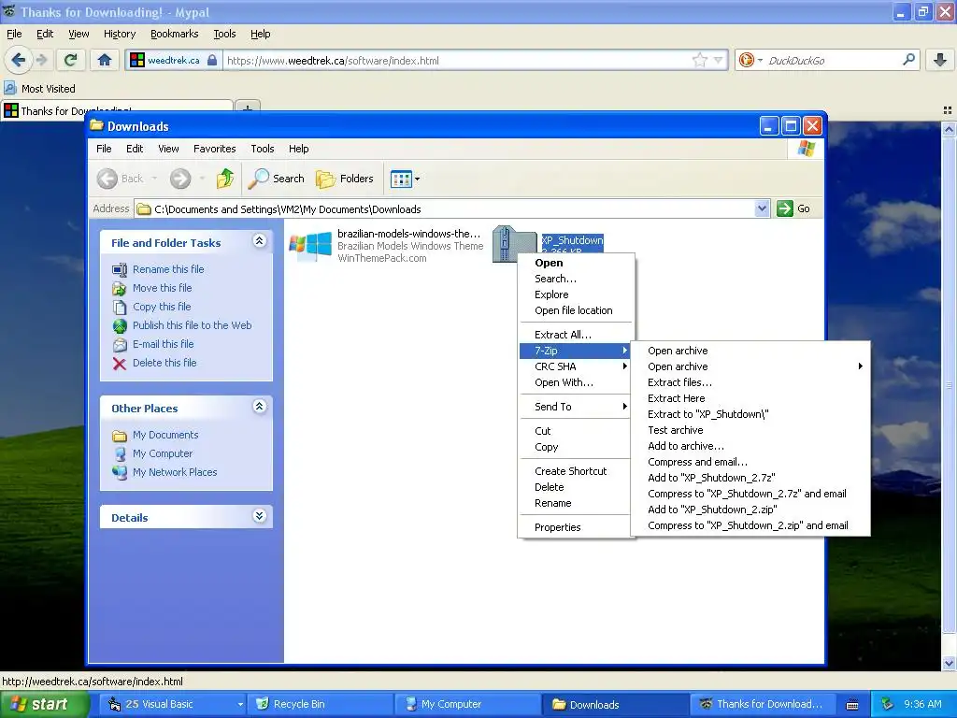This screenshot has height=718, width=957.
Task: Collapse the File and Folder Tasks panel
Action: tap(260, 241)
